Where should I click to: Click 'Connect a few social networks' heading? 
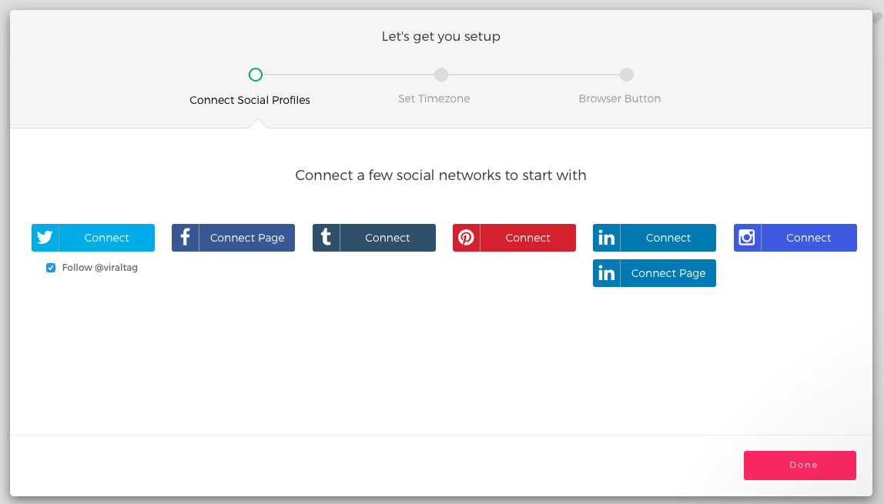point(441,175)
